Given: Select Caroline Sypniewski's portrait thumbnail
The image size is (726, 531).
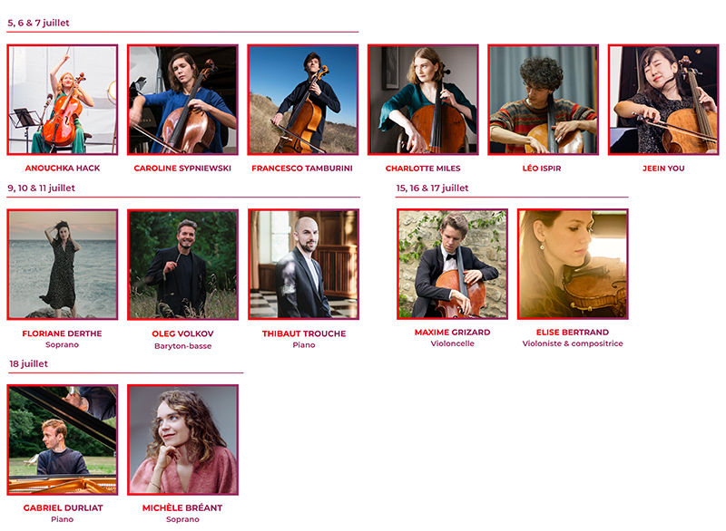Looking at the screenshot, I should (183, 100).
